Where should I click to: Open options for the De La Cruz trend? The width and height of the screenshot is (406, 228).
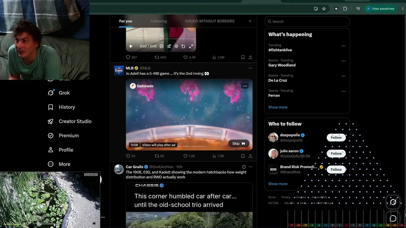pyautogui.click(x=343, y=76)
